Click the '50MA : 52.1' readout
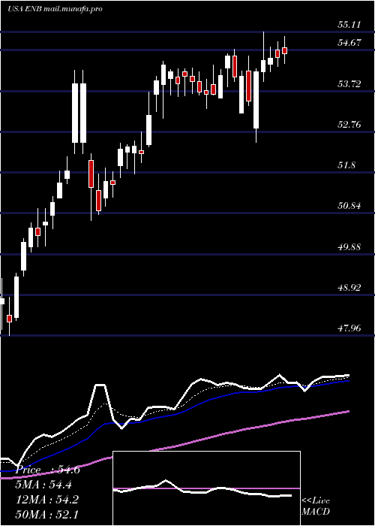 [46, 515]
